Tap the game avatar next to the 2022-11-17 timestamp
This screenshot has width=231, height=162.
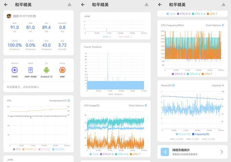click(9, 16)
